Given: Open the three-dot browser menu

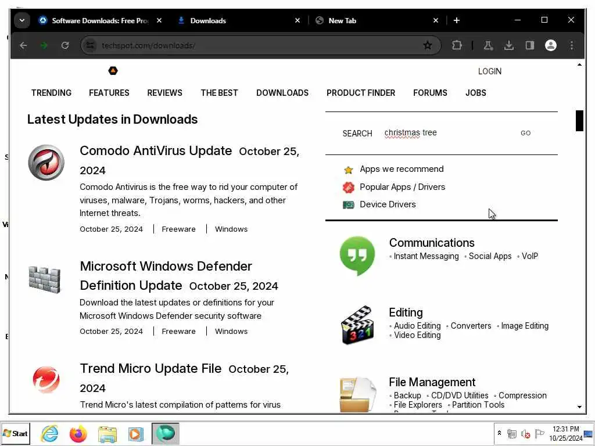Looking at the screenshot, I should pos(572,45).
